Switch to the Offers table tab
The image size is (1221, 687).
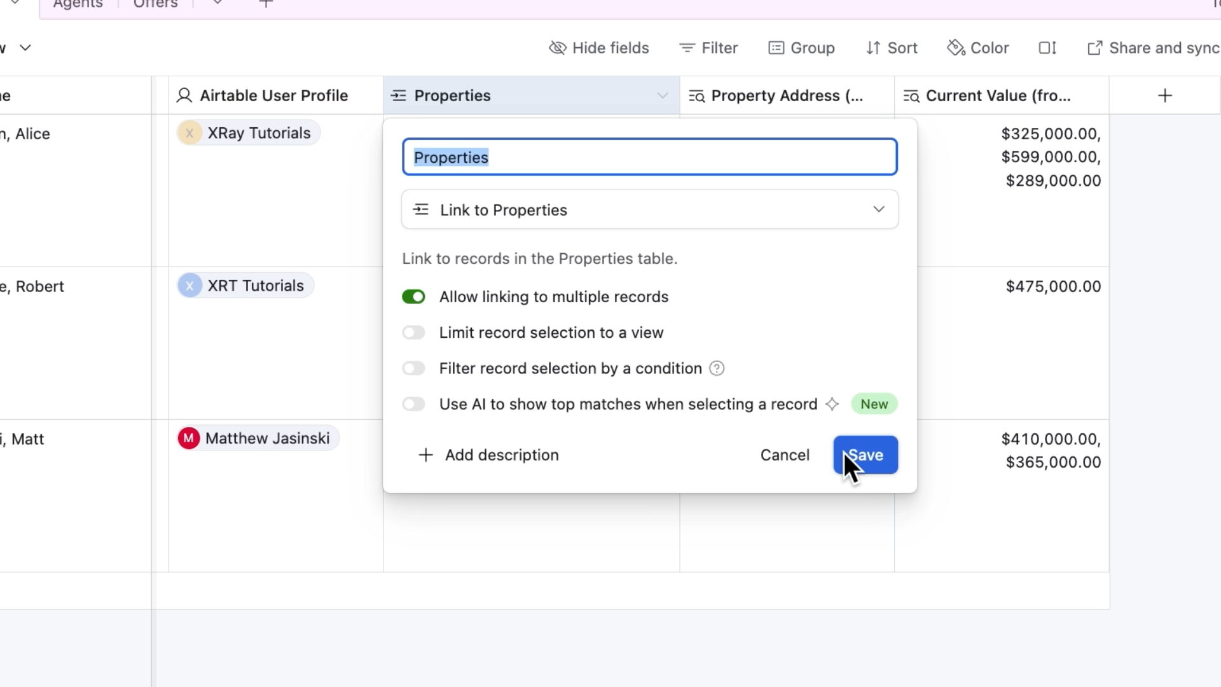pos(155,5)
